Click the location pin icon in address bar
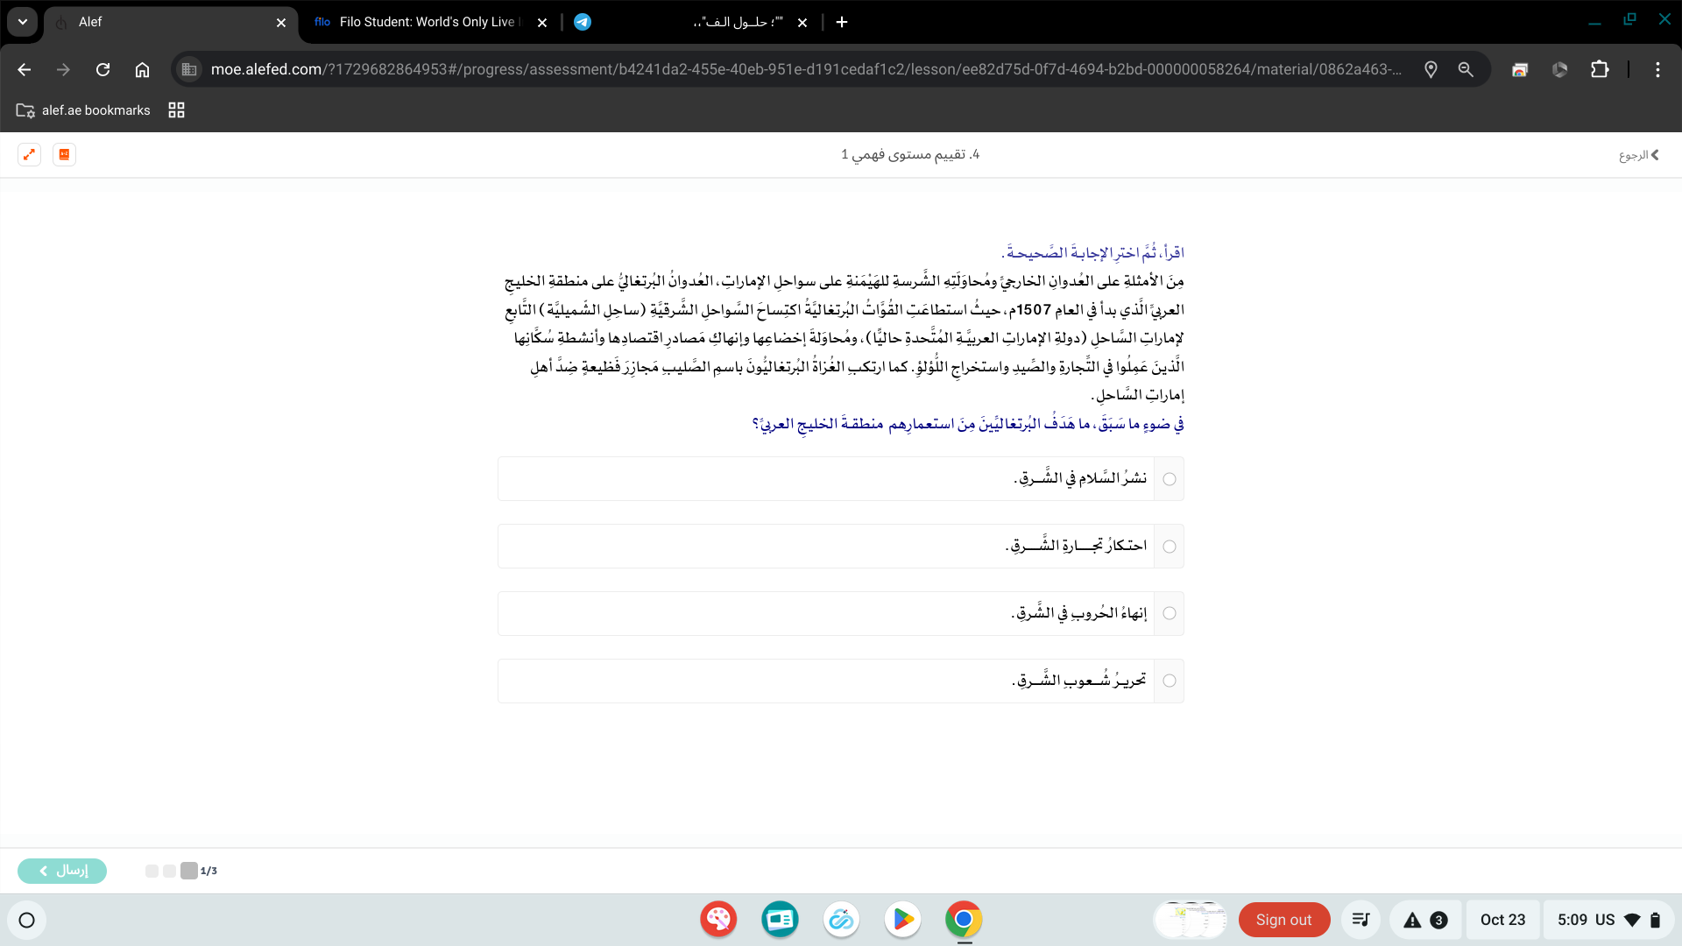 point(1431,69)
